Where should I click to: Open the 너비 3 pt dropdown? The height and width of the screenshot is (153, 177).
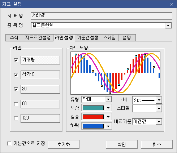click(x=159, y=100)
